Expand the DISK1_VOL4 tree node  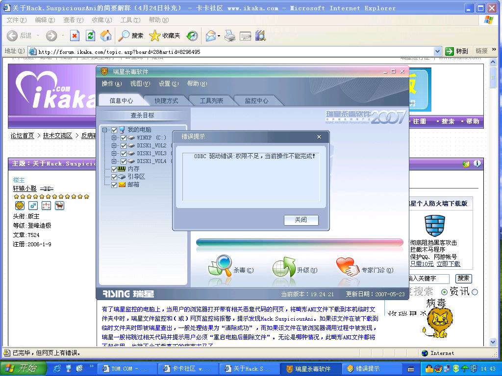coord(114,161)
